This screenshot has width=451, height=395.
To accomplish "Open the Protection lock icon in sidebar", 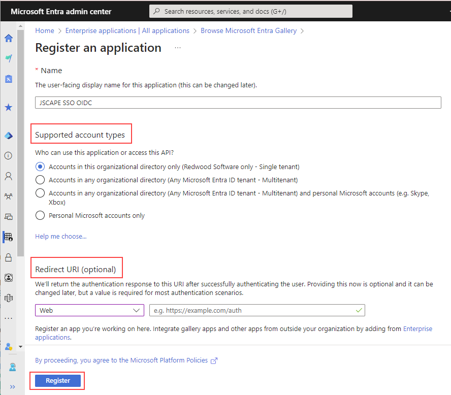I will (9, 257).
